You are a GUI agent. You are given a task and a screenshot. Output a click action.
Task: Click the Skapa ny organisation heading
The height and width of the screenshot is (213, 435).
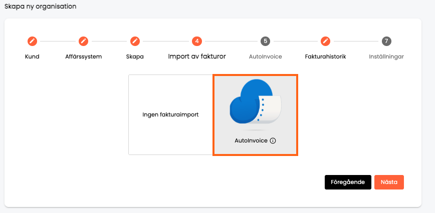pyautogui.click(x=41, y=6)
